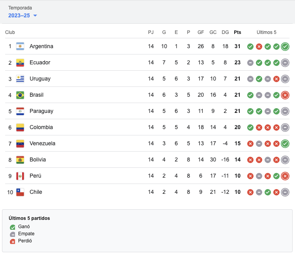Click Ecuador's latest draw result icon
The width and height of the screenshot is (295, 257).
point(285,63)
